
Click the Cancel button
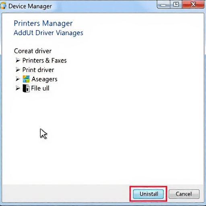pos(184,194)
